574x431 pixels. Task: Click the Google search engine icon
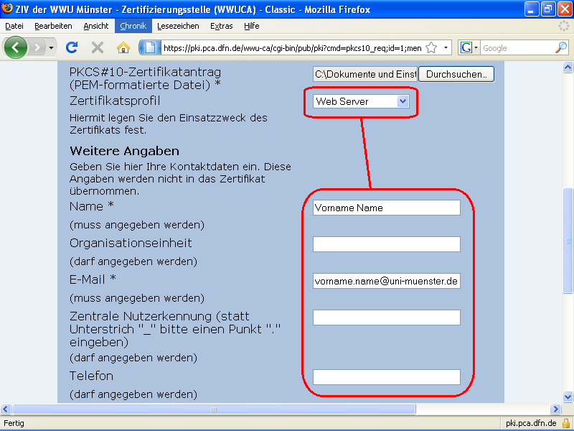[x=466, y=47]
